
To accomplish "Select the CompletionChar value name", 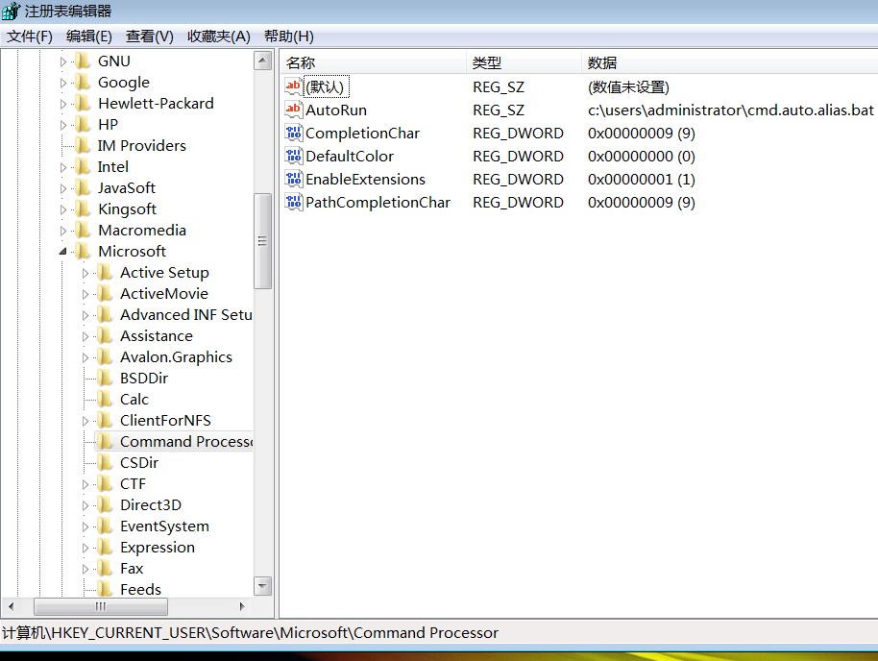I will 362,134.
